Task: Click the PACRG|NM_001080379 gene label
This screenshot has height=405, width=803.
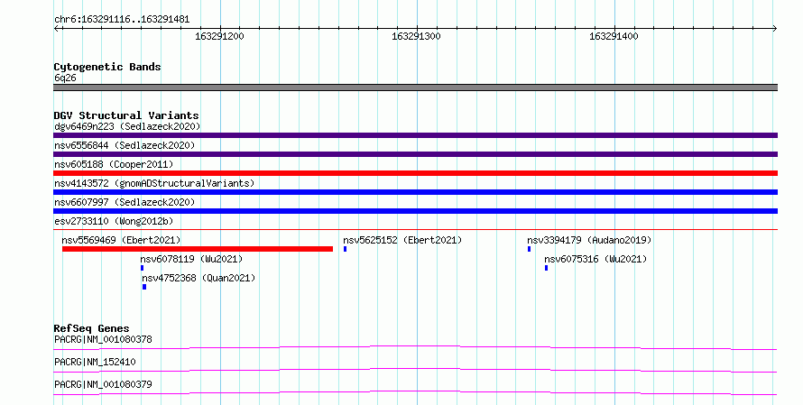Action: coord(103,384)
